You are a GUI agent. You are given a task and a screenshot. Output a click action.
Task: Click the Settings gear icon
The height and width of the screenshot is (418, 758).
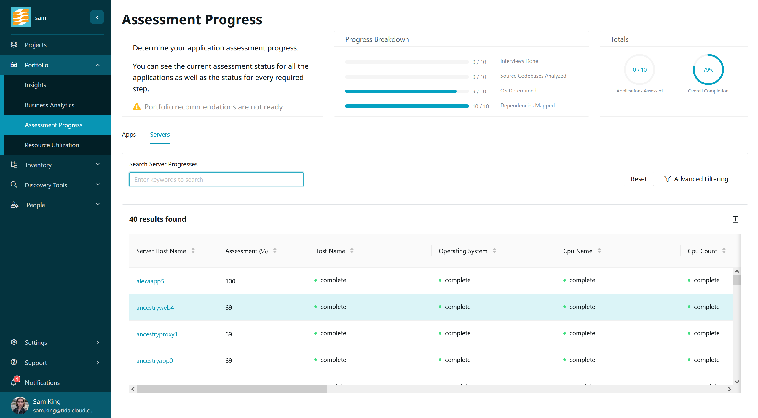click(x=14, y=342)
